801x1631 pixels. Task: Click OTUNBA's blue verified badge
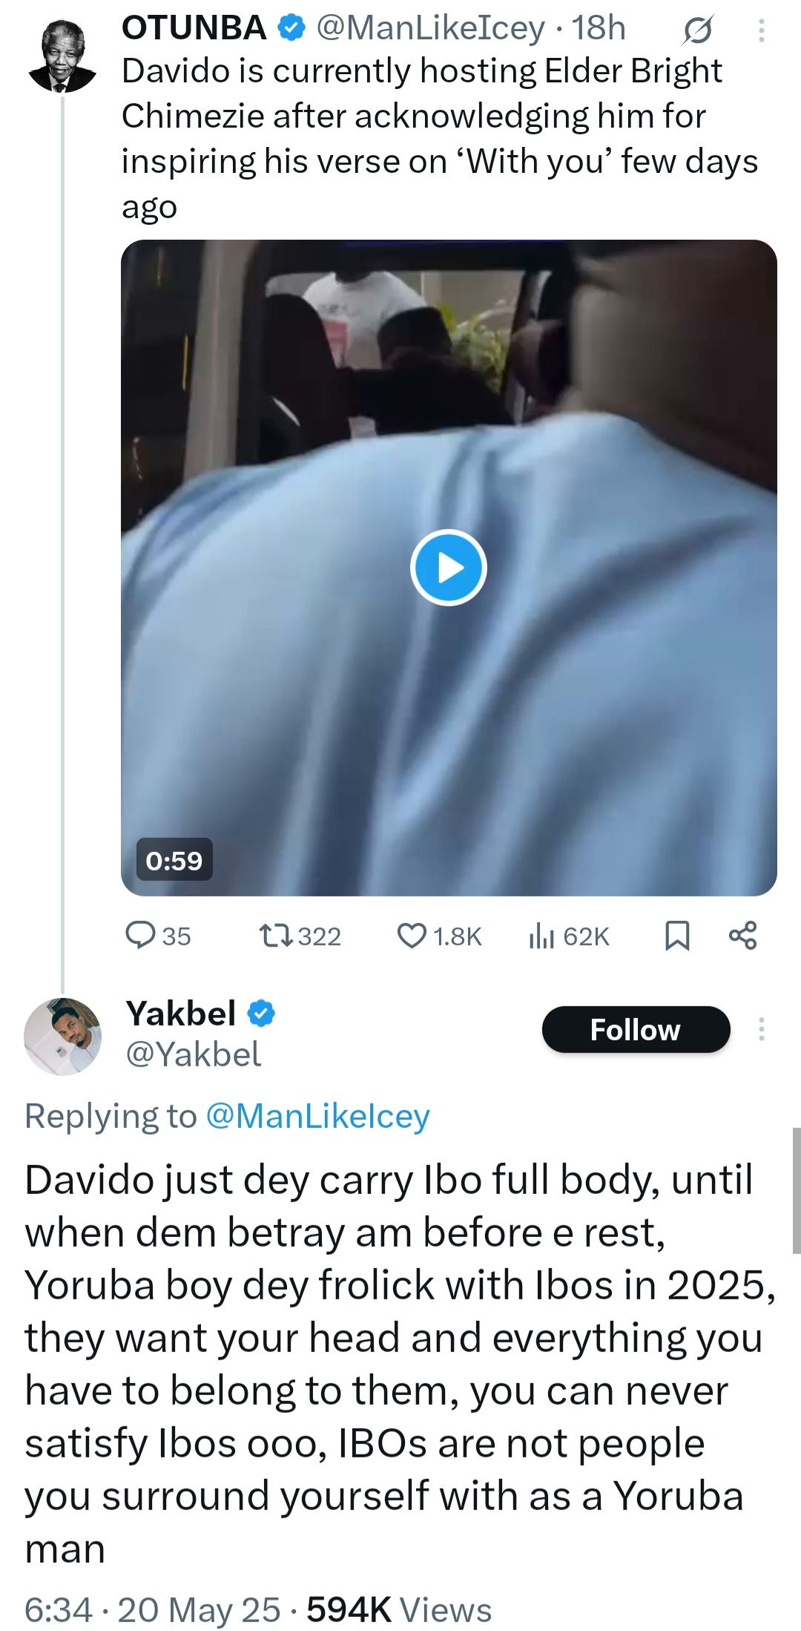291,28
